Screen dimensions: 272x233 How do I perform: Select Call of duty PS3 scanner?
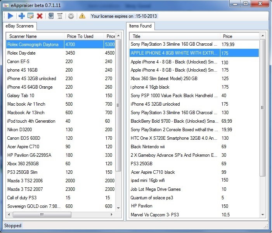tap(61, 198)
